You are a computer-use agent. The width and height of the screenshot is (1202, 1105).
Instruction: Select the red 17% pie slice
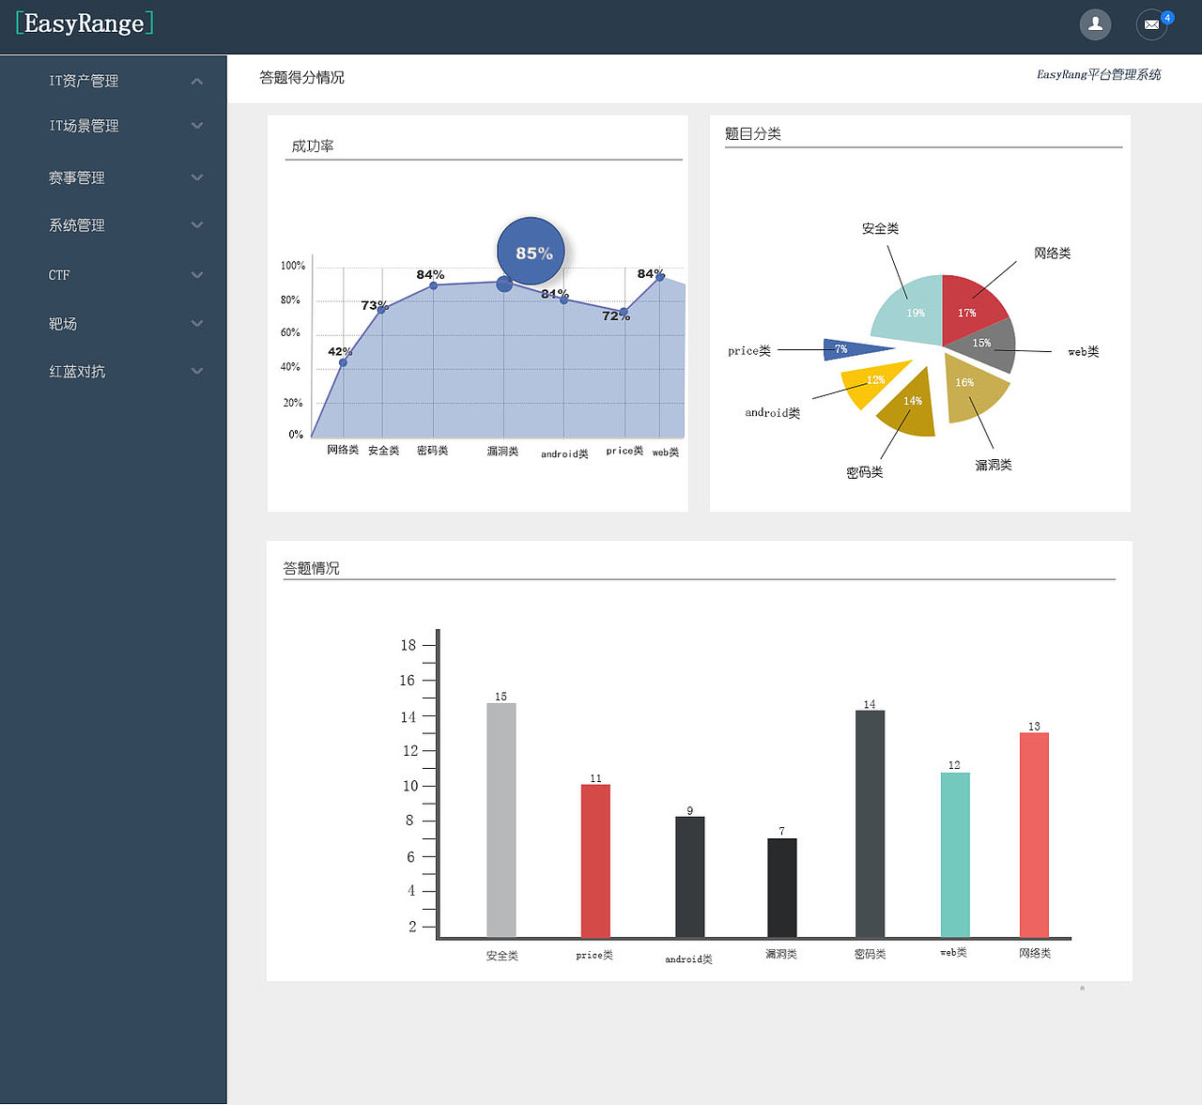pos(970,311)
